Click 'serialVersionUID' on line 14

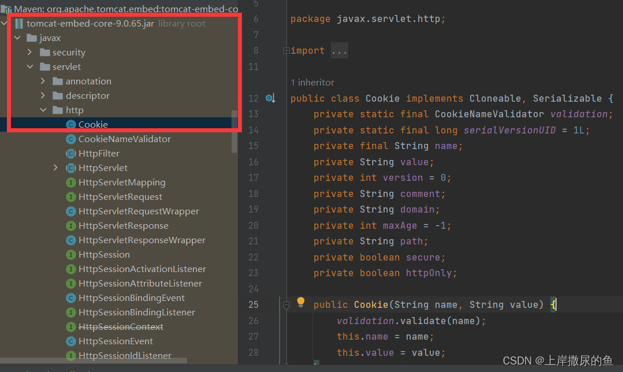509,130
